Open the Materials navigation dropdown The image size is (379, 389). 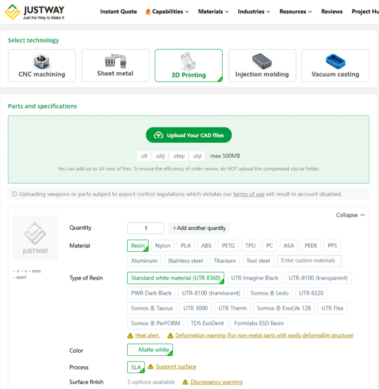[x=213, y=11]
